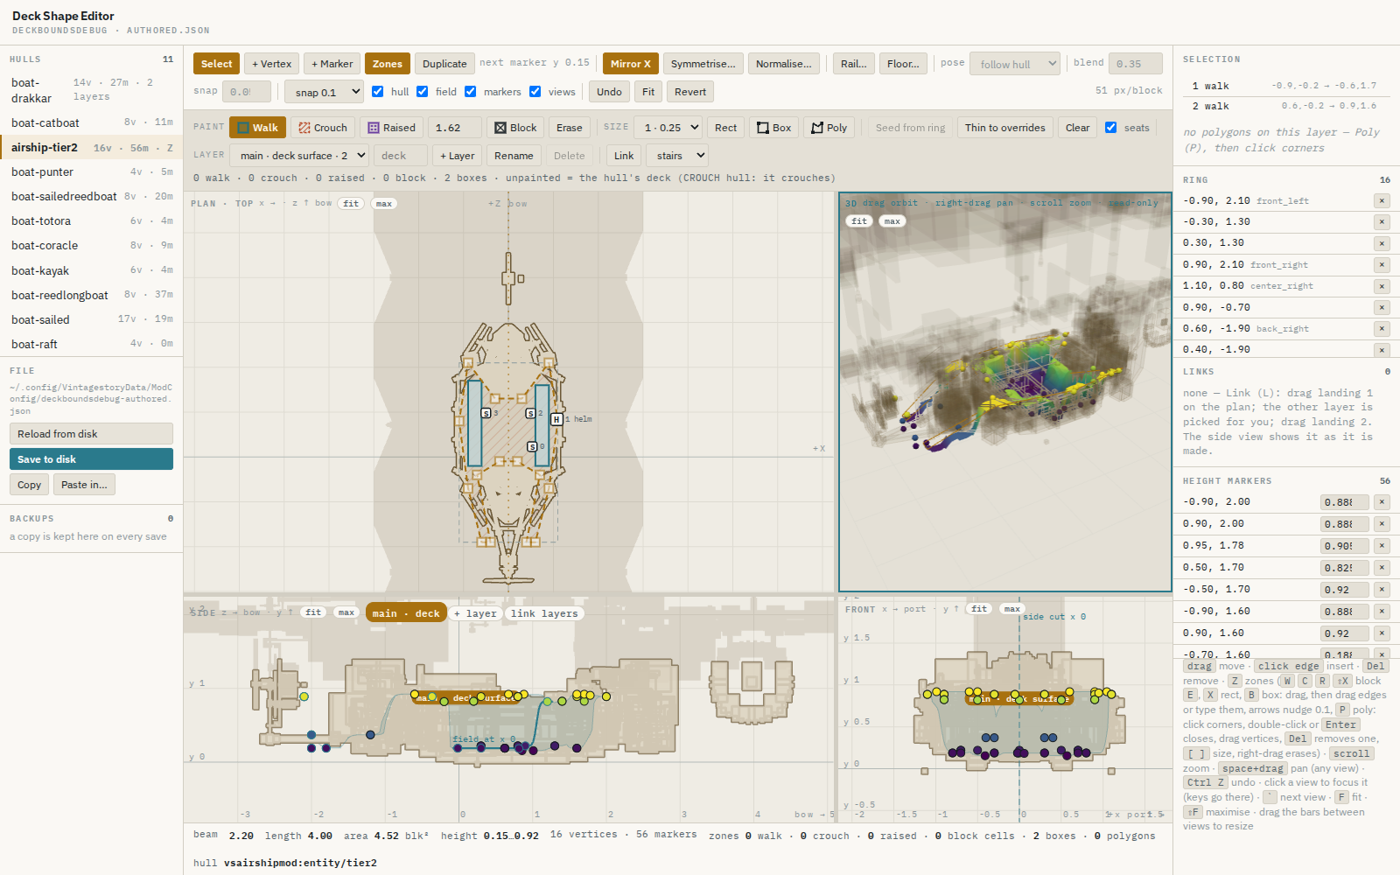Screen dimensions: 1400x875
Task: Choose the Box shape tool
Action: [x=773, y=128]
